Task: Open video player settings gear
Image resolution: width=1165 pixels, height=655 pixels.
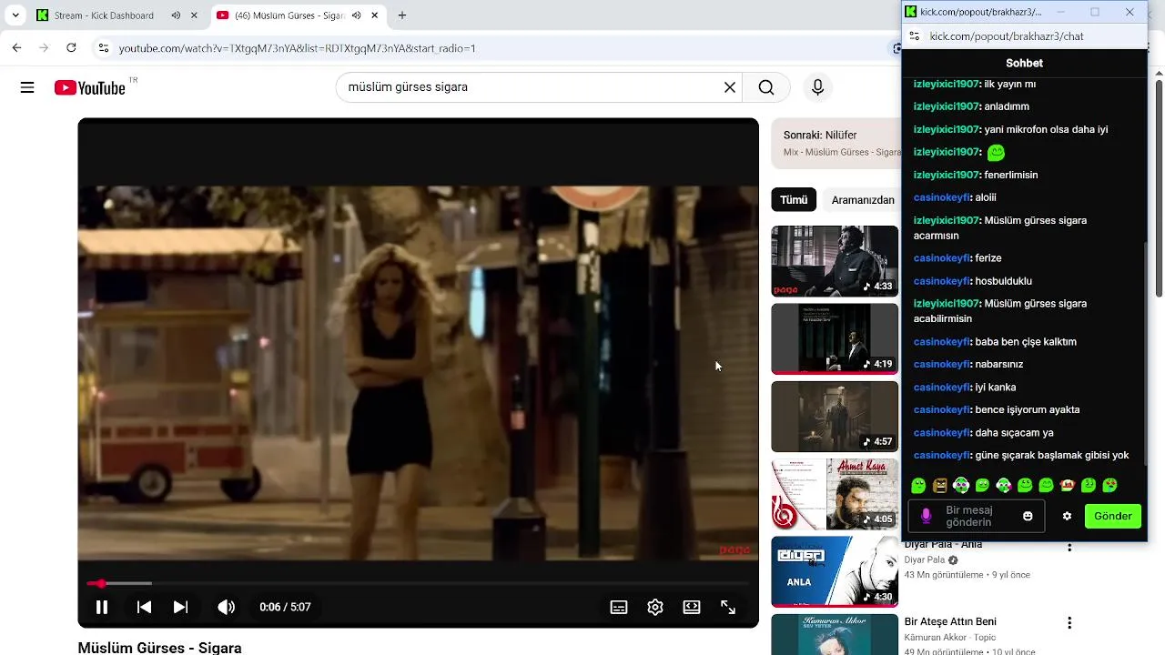Action: 655,607
